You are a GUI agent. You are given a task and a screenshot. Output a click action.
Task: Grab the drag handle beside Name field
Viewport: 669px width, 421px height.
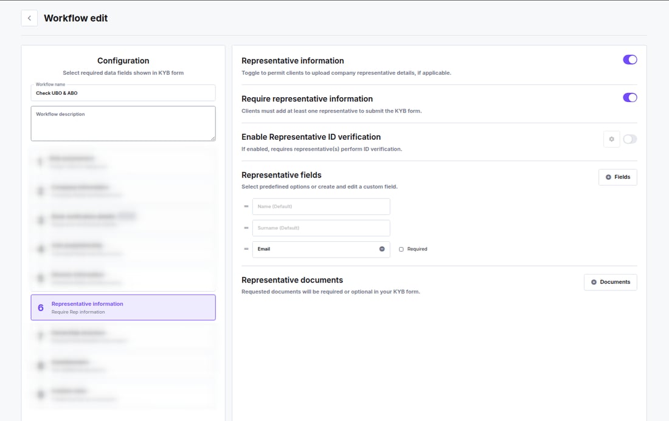246,207
